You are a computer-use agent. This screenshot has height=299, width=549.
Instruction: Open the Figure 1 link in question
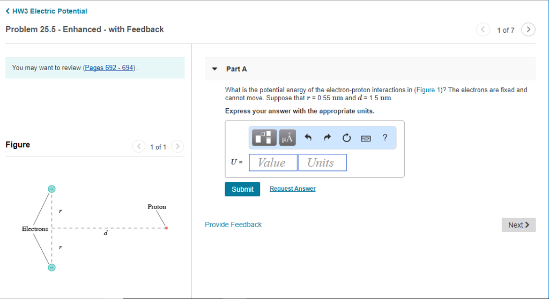point(428,90)
